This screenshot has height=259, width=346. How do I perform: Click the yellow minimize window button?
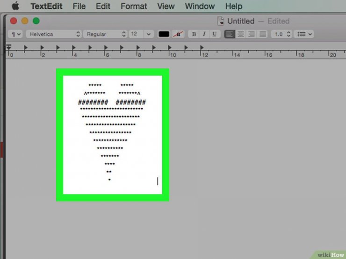point(25,21)
